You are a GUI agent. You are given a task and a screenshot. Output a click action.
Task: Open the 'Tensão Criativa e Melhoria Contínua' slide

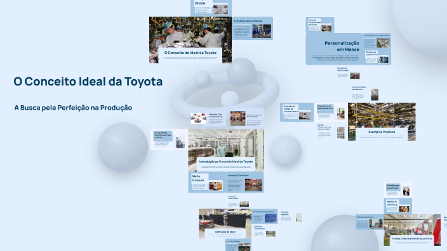click(x=412, y=230)
